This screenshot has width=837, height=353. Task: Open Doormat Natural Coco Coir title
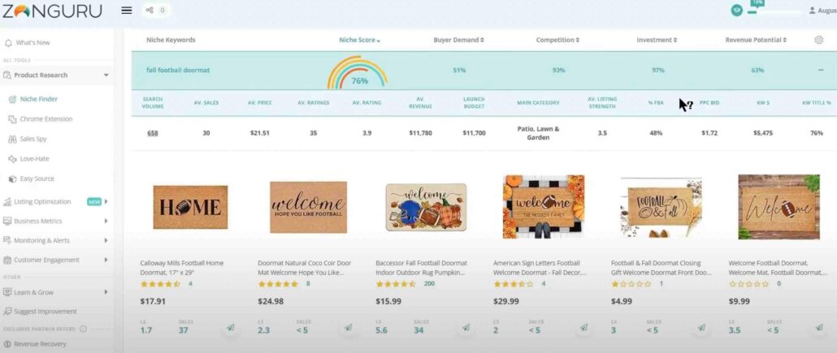304,268
